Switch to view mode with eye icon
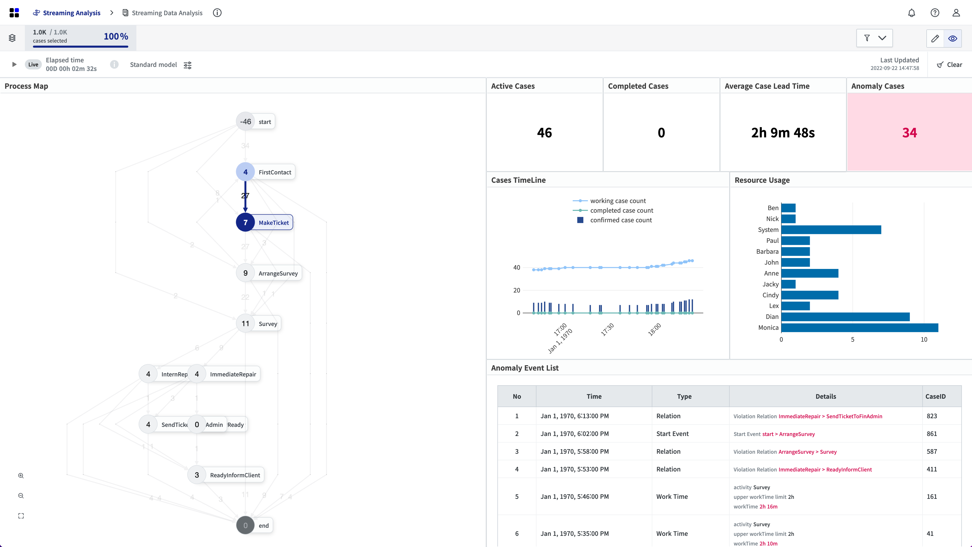 (x=952, y=39)
